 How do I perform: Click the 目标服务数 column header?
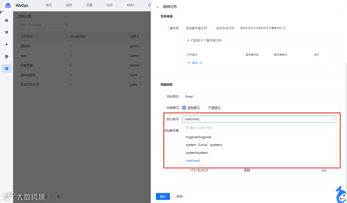pyautogui.click(x=78, y=36)
